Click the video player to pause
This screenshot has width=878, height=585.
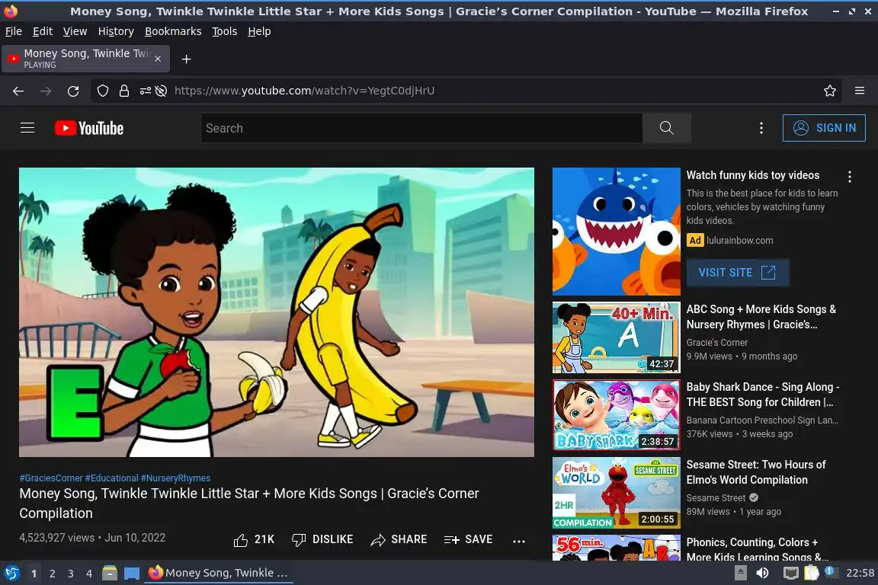tap(277, 312)
